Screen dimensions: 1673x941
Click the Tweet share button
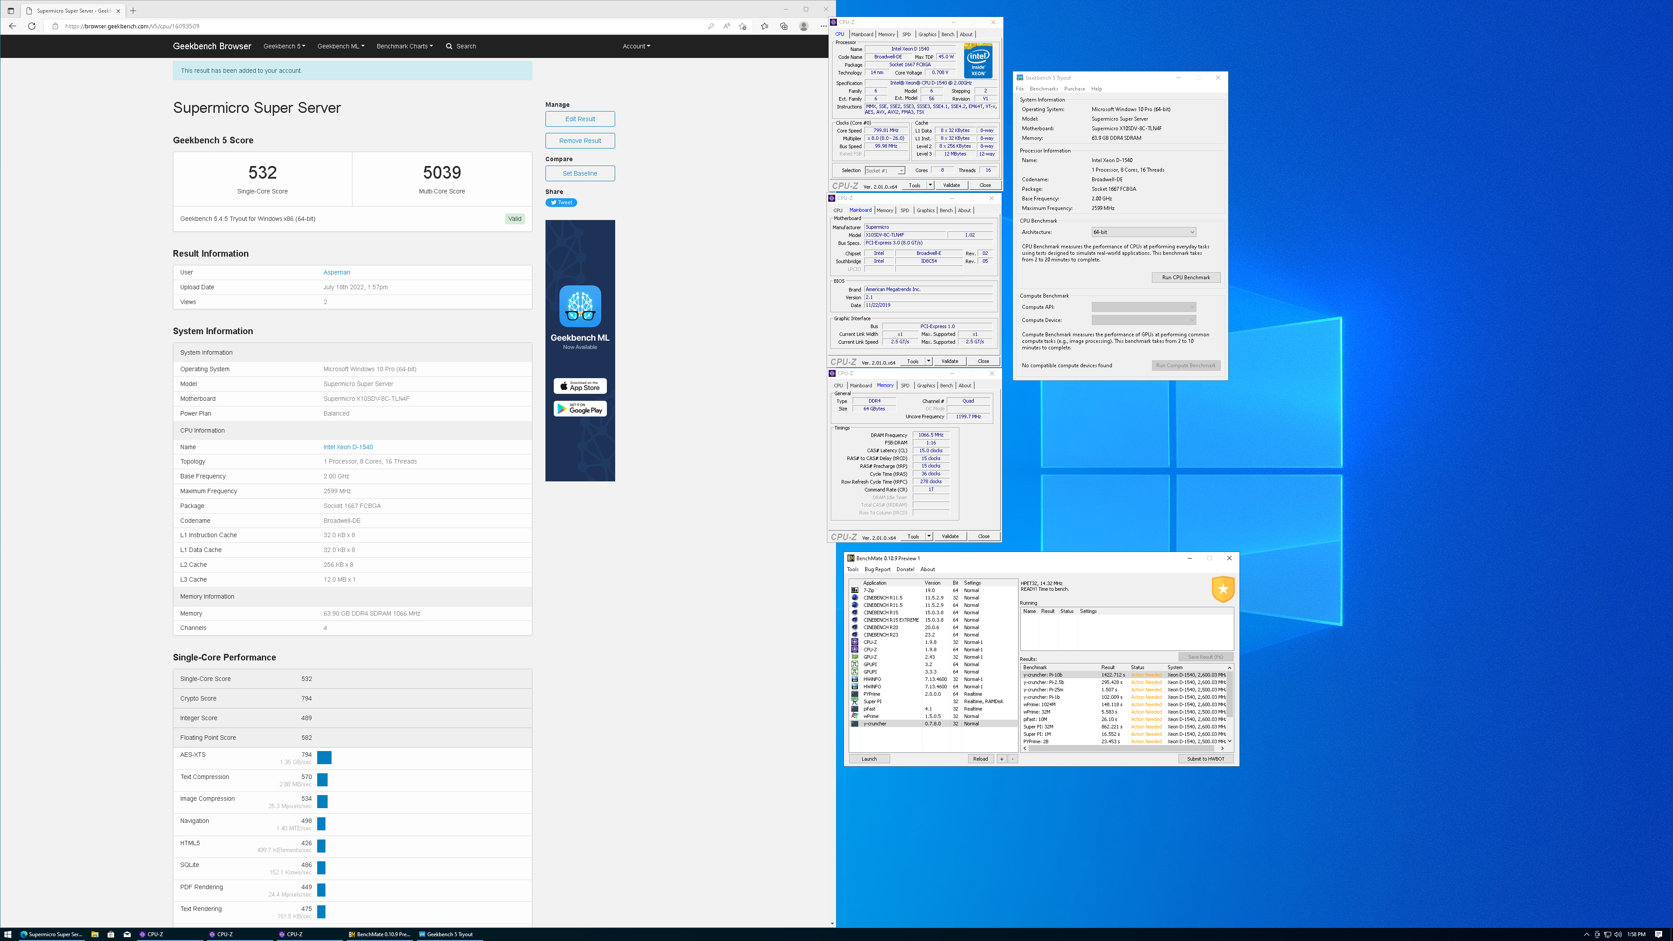(x=561, y=203)
